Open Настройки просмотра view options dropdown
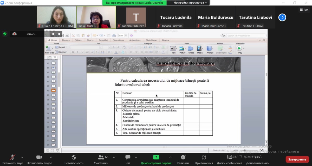Image resolution: width=312 pixels, height=166 pixels. (x=190, y=3)
